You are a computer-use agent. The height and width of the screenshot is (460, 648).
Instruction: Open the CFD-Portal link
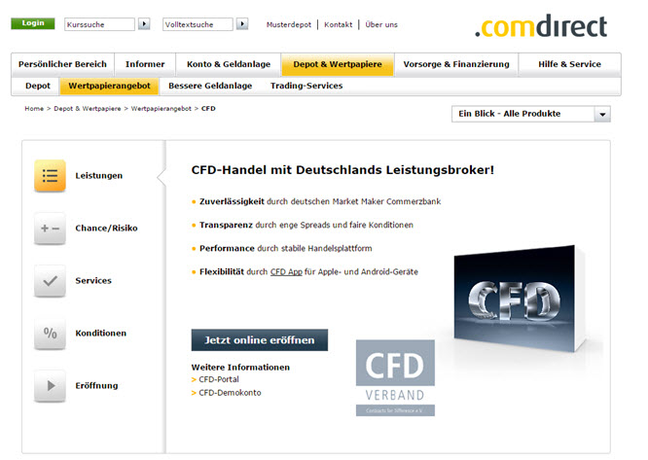(219, 379)
